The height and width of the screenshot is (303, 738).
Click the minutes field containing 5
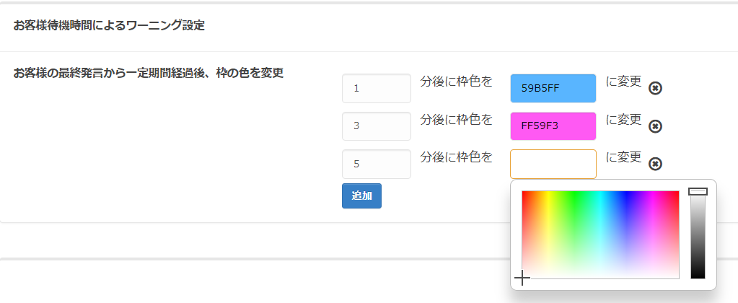pyautogui.click(x=377, y=164)
